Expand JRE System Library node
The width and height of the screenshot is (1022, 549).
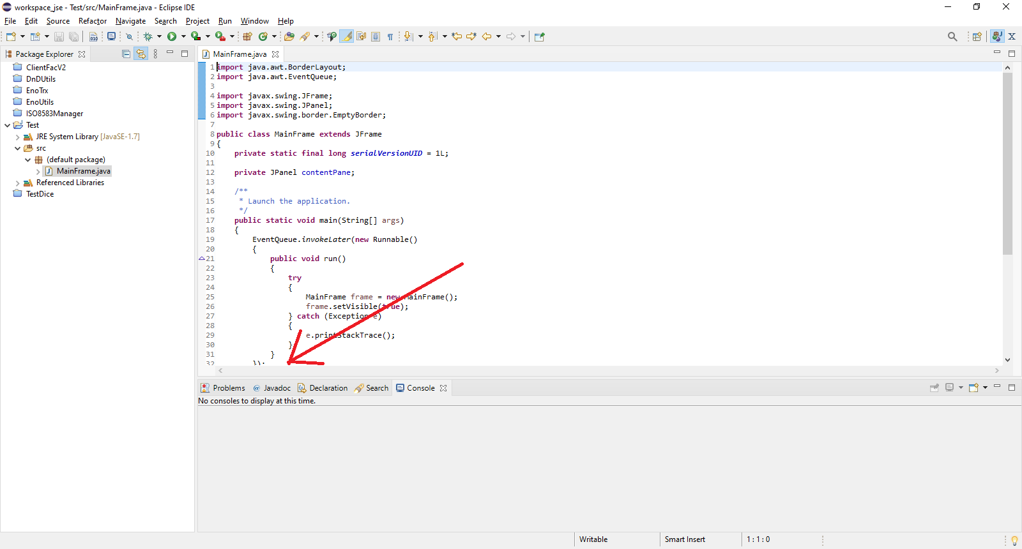[x=17, y=137]
